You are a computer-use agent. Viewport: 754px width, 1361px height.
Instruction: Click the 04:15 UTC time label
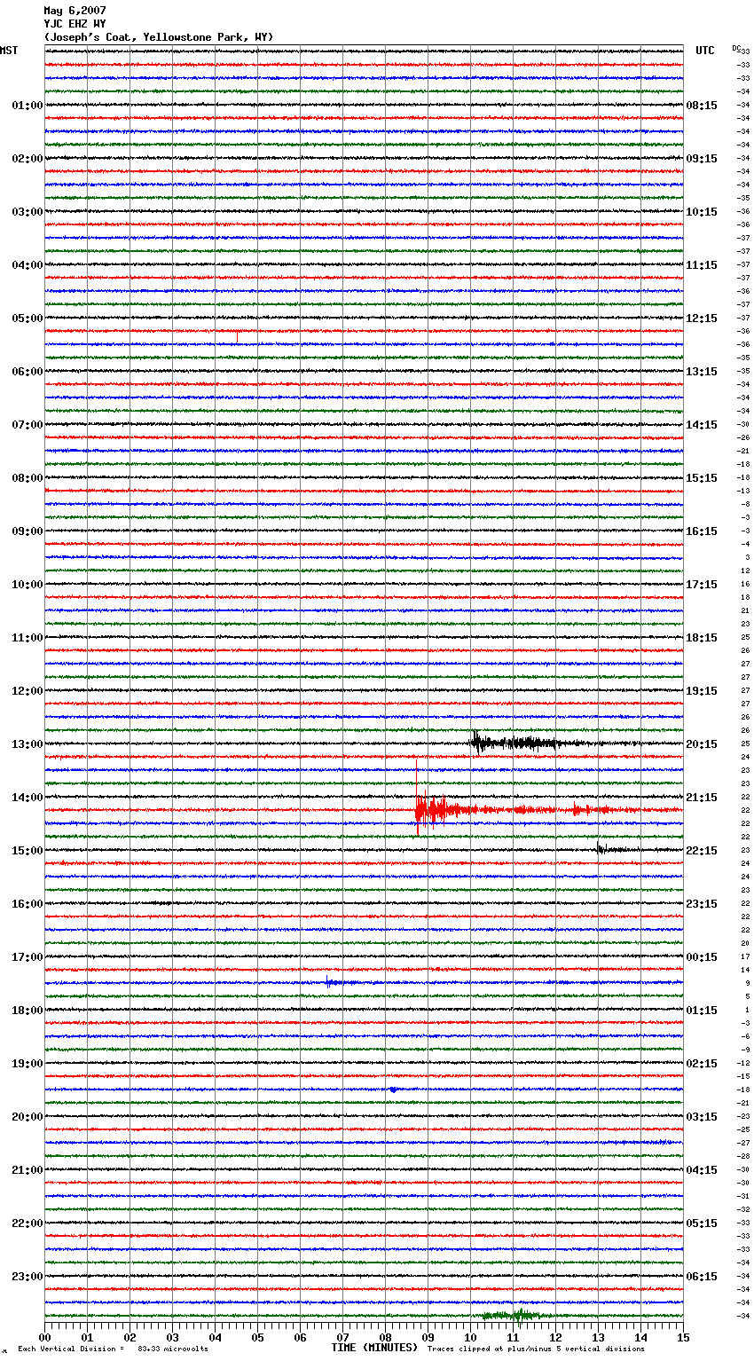(702, 1170)
